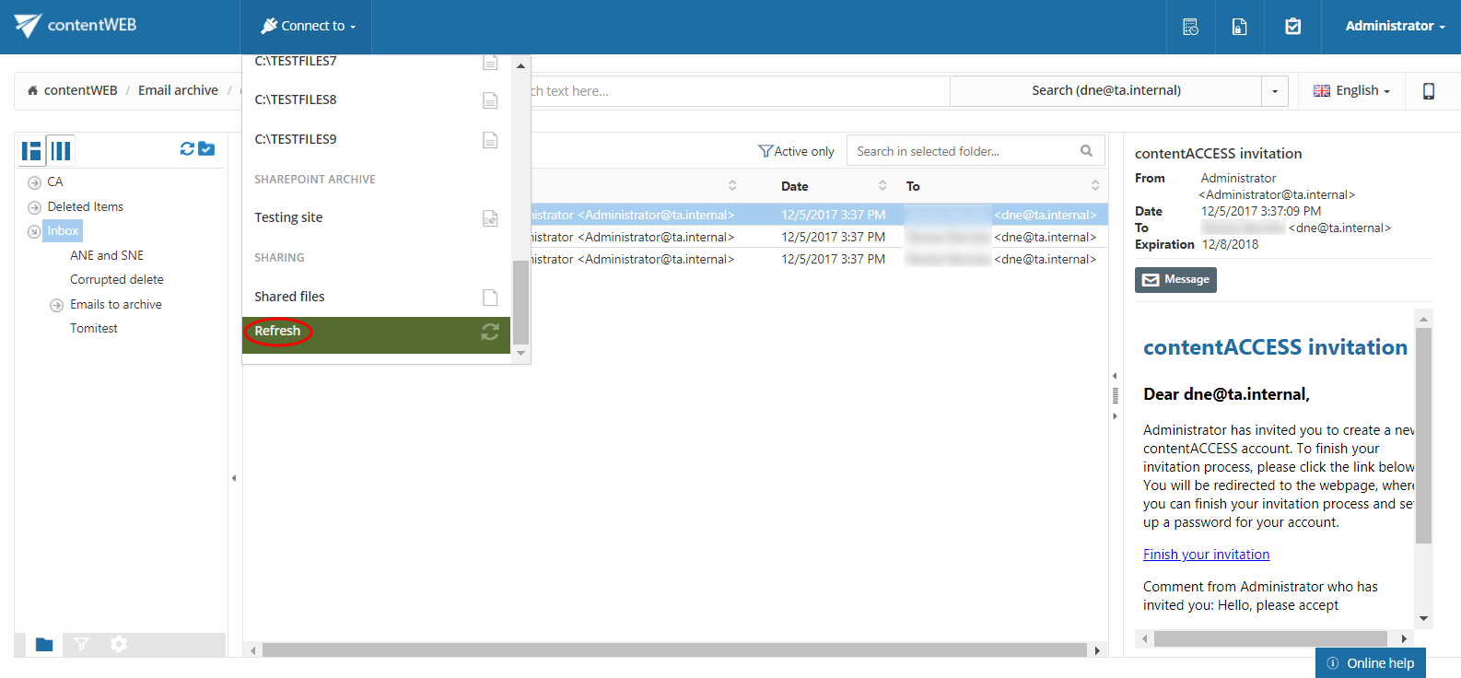Click the sort arrows left of Date column
The height and width of the screenshot is (678, 1461).
tap(732, 185)
